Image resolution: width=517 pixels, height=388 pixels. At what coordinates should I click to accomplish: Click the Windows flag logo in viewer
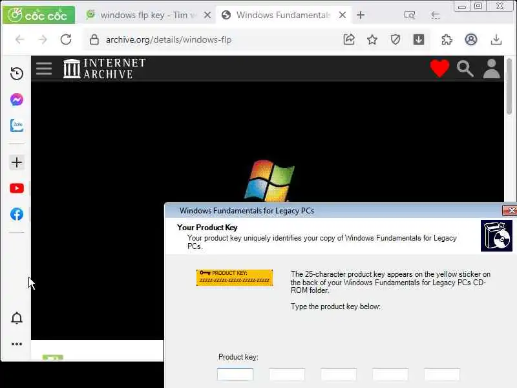tap(269, 181)
